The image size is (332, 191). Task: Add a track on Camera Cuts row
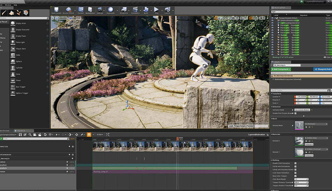coord(70,146)
